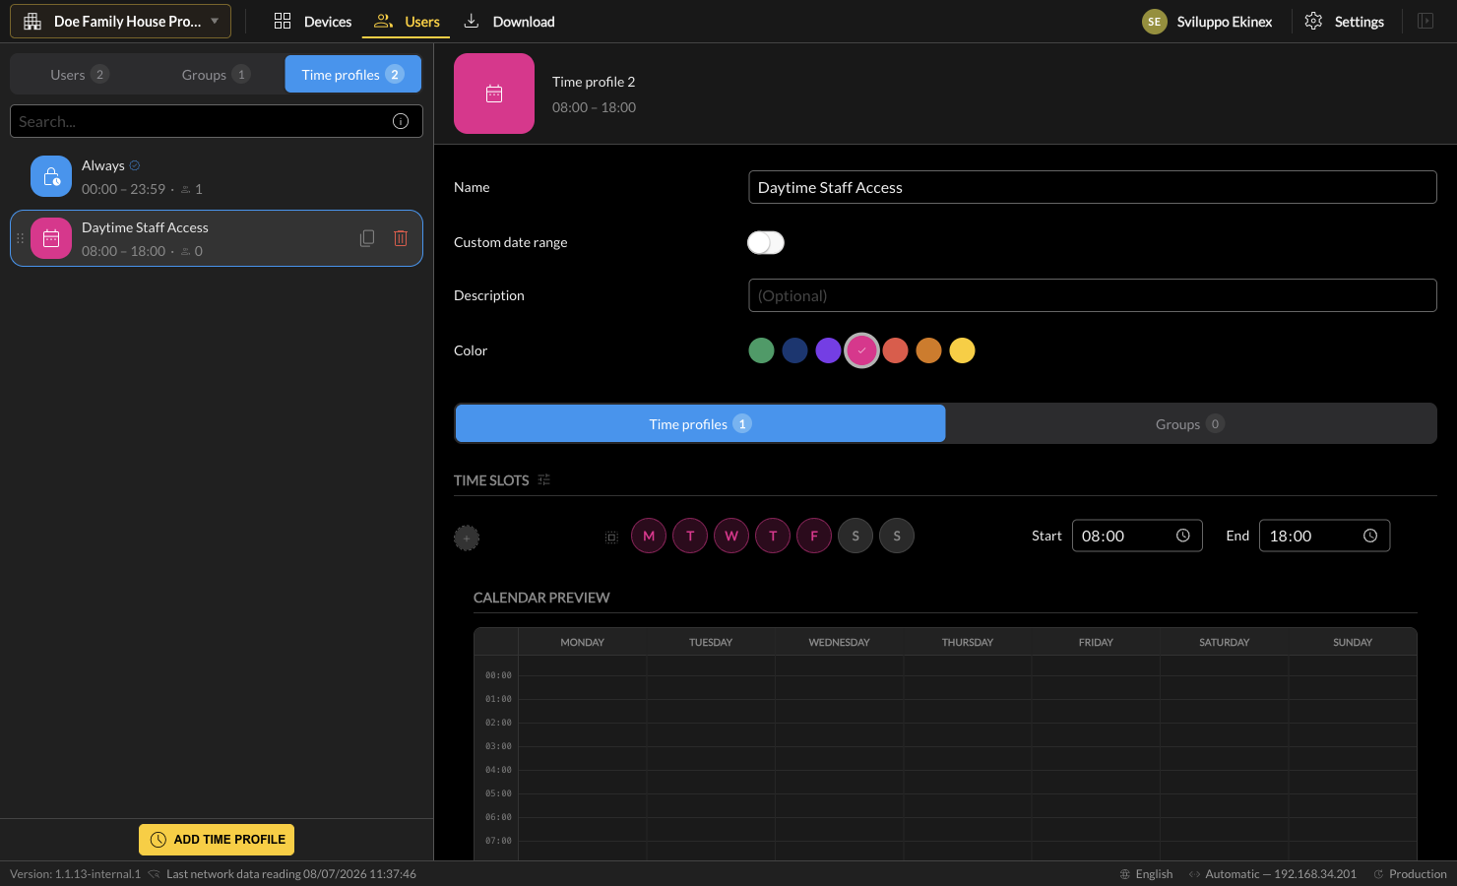This screenshot has width=1457, height=886.
Task: Switch to the Groups sub-tab in left panel
Action: click(x=216, y=74)
